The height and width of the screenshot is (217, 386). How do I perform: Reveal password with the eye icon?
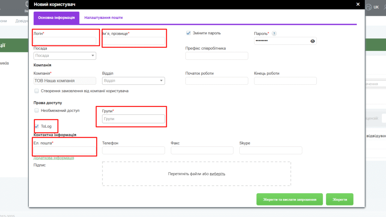312,41
